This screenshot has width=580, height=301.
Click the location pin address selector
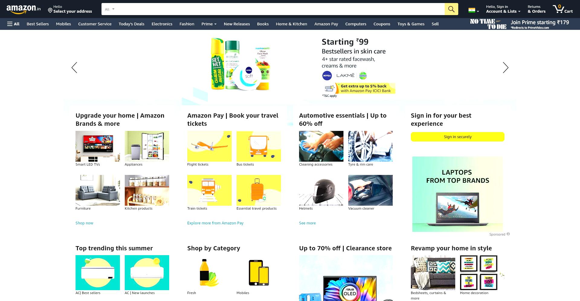coord(70,9)
